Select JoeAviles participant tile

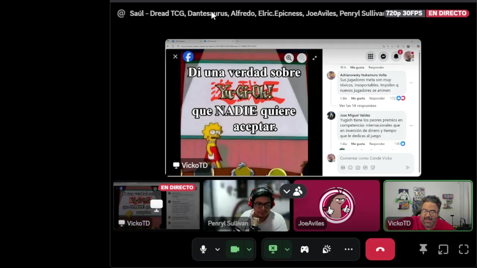pyautogui.click(x=337, y=206)
